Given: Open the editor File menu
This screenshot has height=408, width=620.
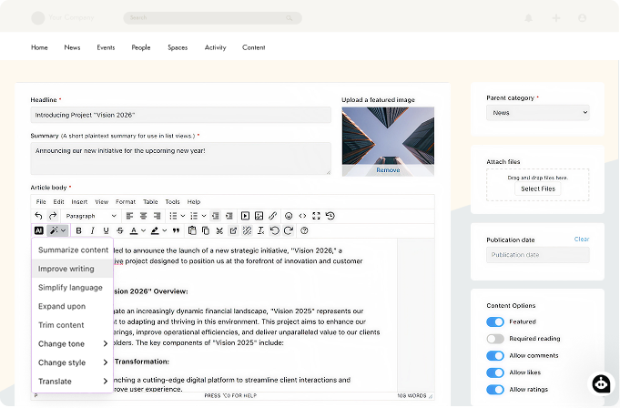Looking at the screenshot, I should pyautogui.click(x=41, y=201).
